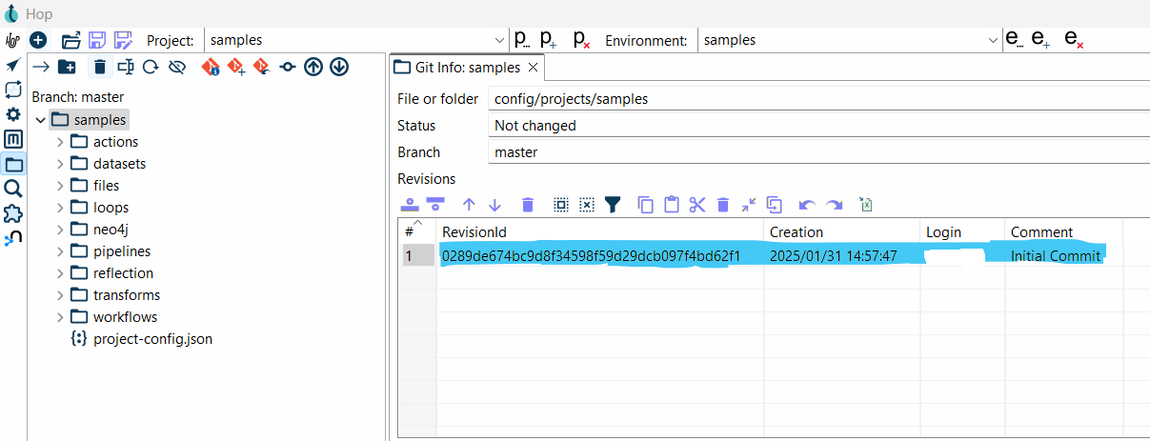Open the Environment dropdown
1150x441 pixels.
993,40
